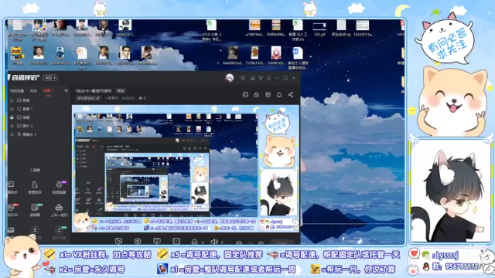The image size is (495, 278).
Task: Toggle the locked padlock on the third source
Action: pyautogui.click(x=12, y=117)
